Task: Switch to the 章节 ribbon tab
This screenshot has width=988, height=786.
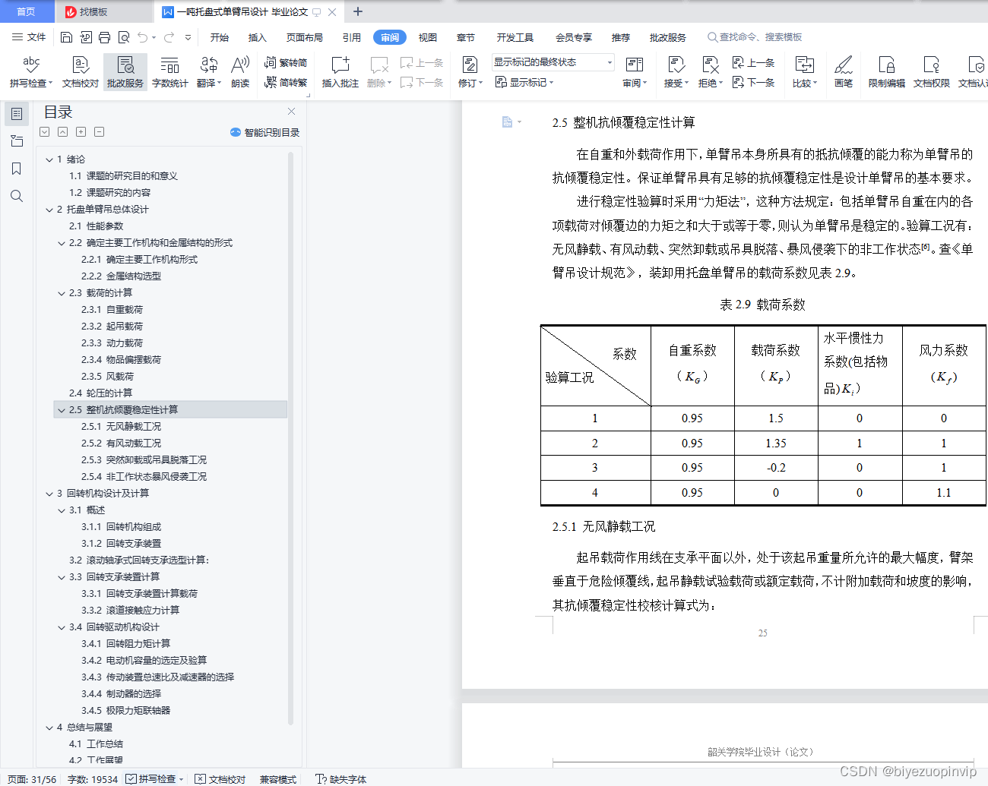Action: click(466, 37)
